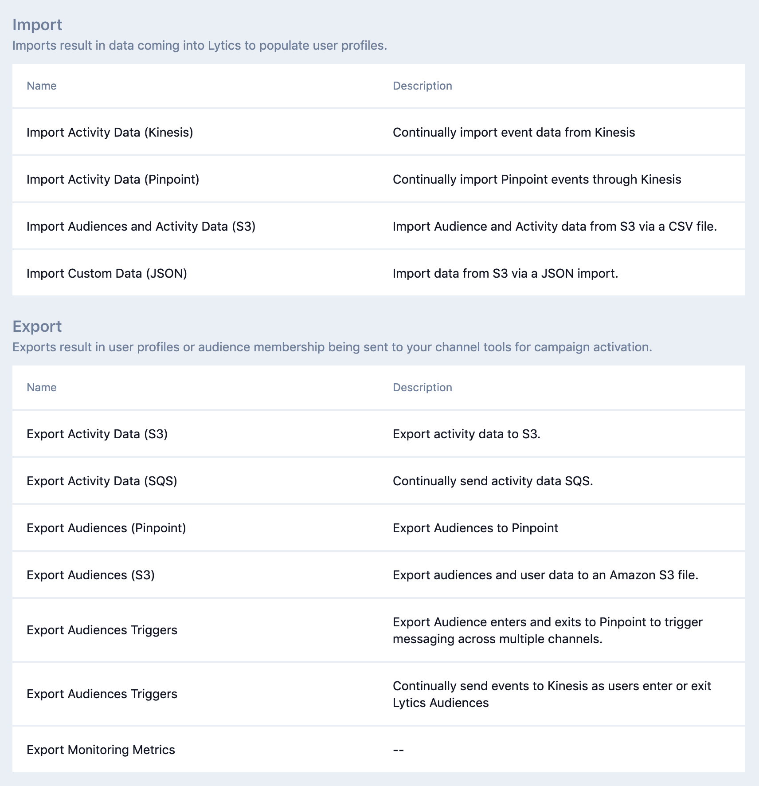
Task: Choose Export Audiences (S3) workflow
Action: pyautogui.click(x=90, y=575)
